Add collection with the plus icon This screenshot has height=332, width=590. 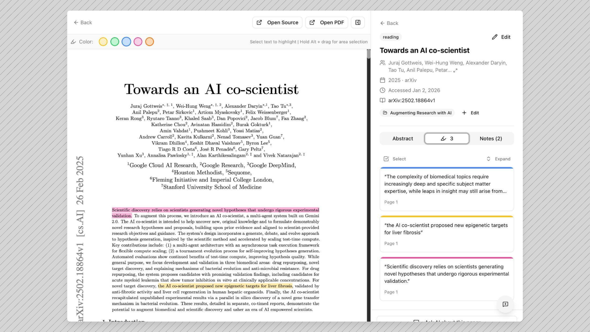464,113
